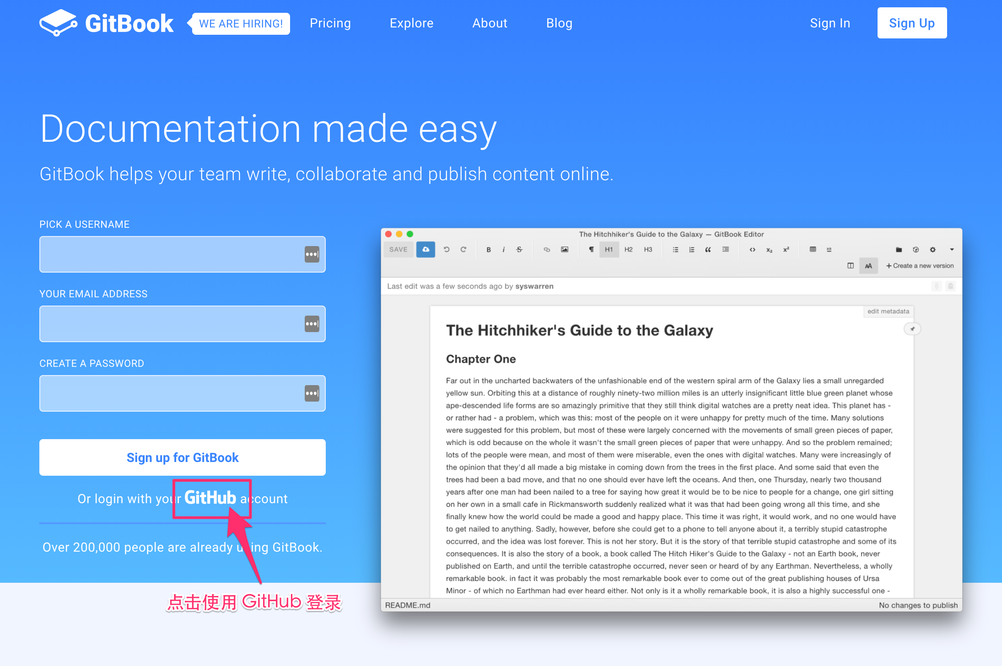Select H2 heading style

pyautogui.click(x=629, y=250)
